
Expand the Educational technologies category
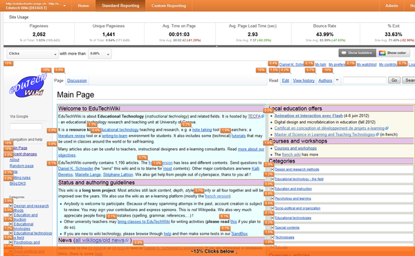[x=272, y=218]
